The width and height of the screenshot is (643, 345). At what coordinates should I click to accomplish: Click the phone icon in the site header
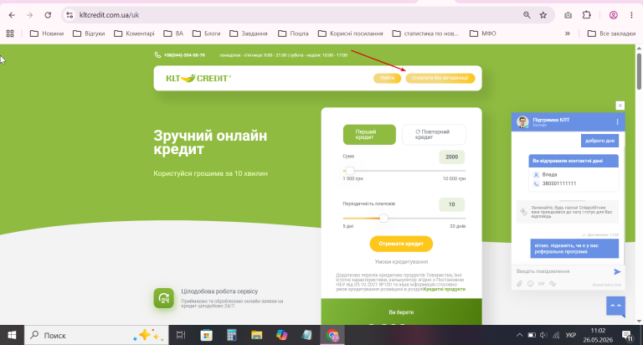pyautogui.click(x=157, y=55)
